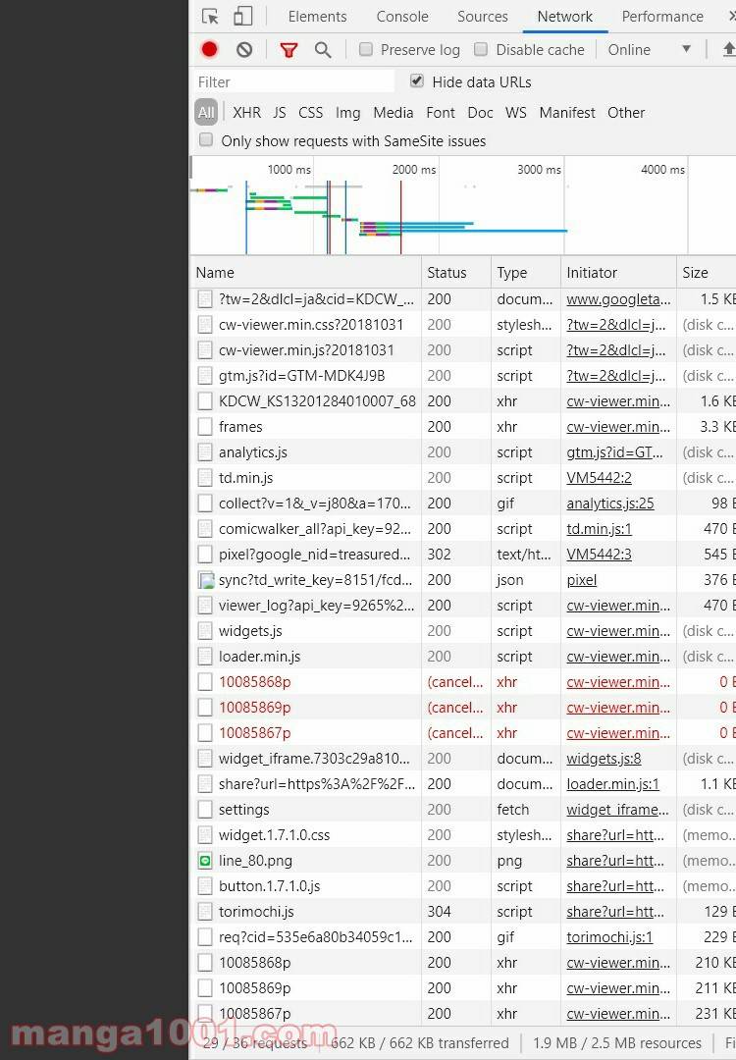Viewport: 736px width, 1060px height.
Task: Uncheck Hide data URLs checkbox
Action: pyautogui.click(x=417, y=81)
